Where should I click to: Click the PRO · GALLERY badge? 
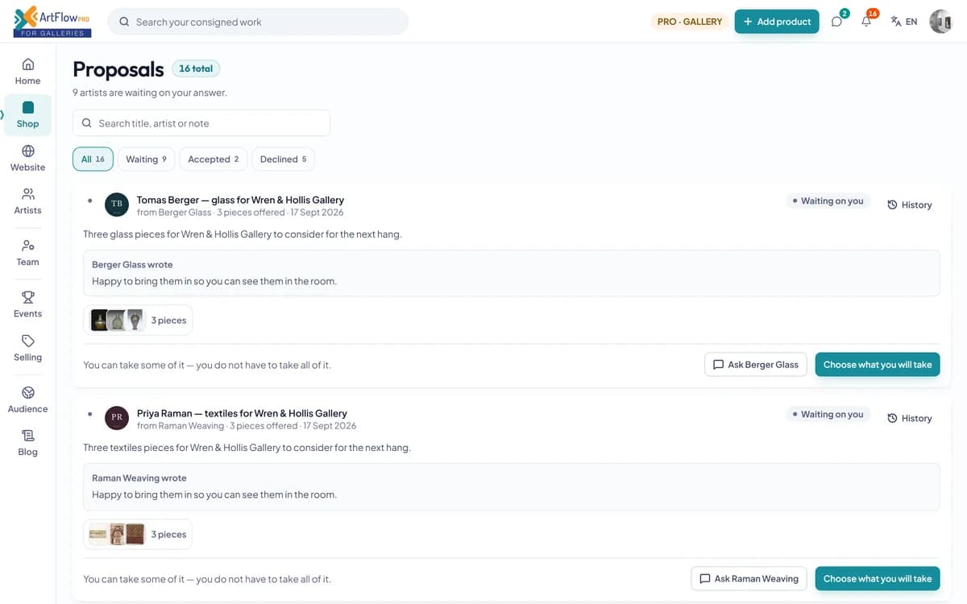(690, 22)
